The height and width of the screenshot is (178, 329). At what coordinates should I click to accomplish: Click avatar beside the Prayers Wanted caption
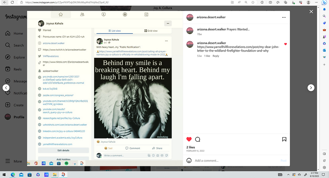click(190, 31)
